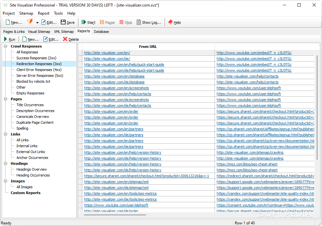Select Client Error Responses (4xx) report
The height and width of the screenshot is (226, 322).
coord(39,70)
